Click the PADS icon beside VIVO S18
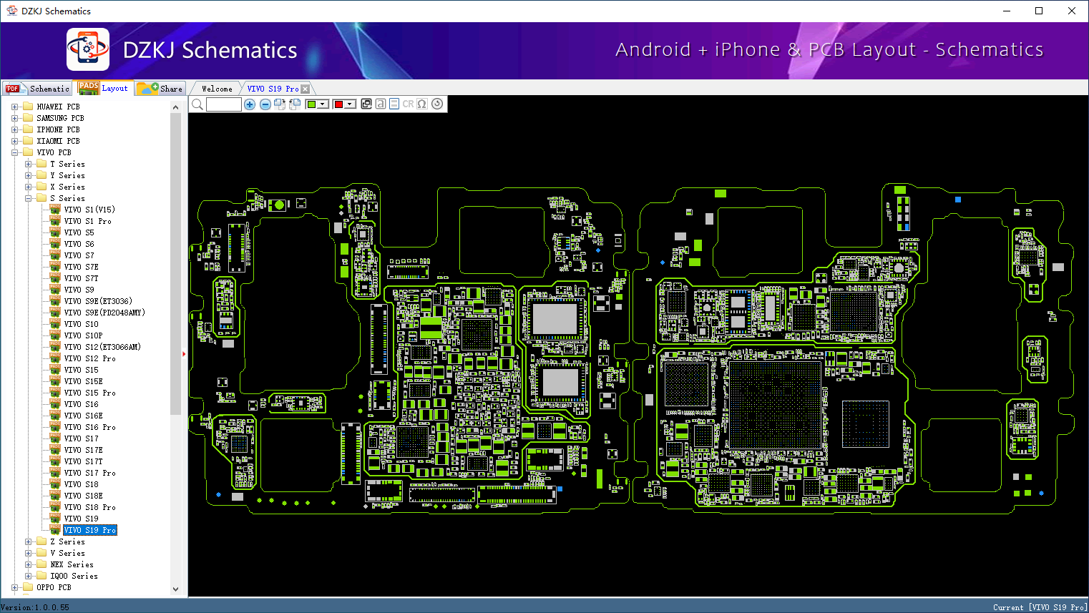The height and width of the screenshot is (613, 1089). [x=55, y=484]
